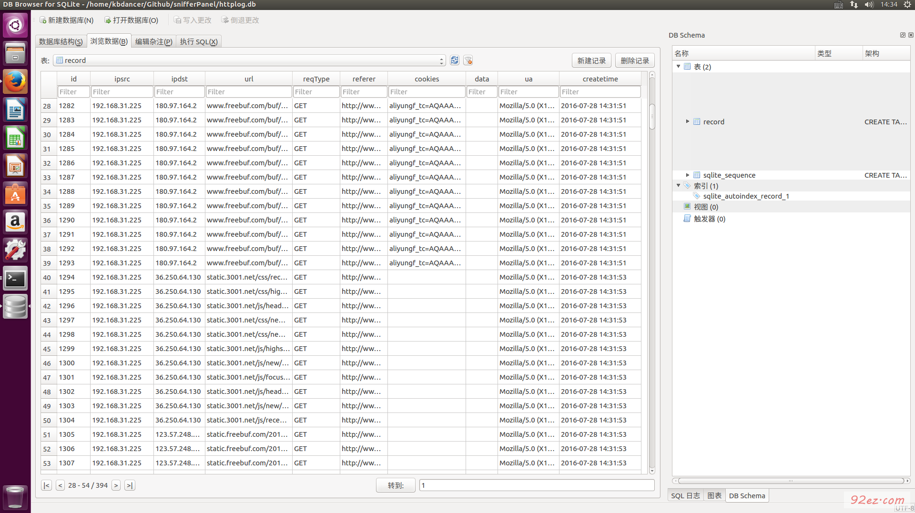The width and height of the screenshot is (915, 513).
Task: Click the cookies column filter field
Action: pyautogui.click(x=427, y=91)
